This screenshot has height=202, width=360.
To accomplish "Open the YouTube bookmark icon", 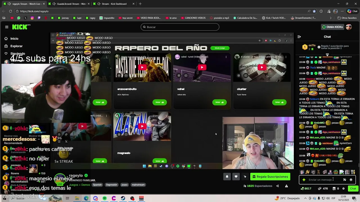I will point(12,18).
